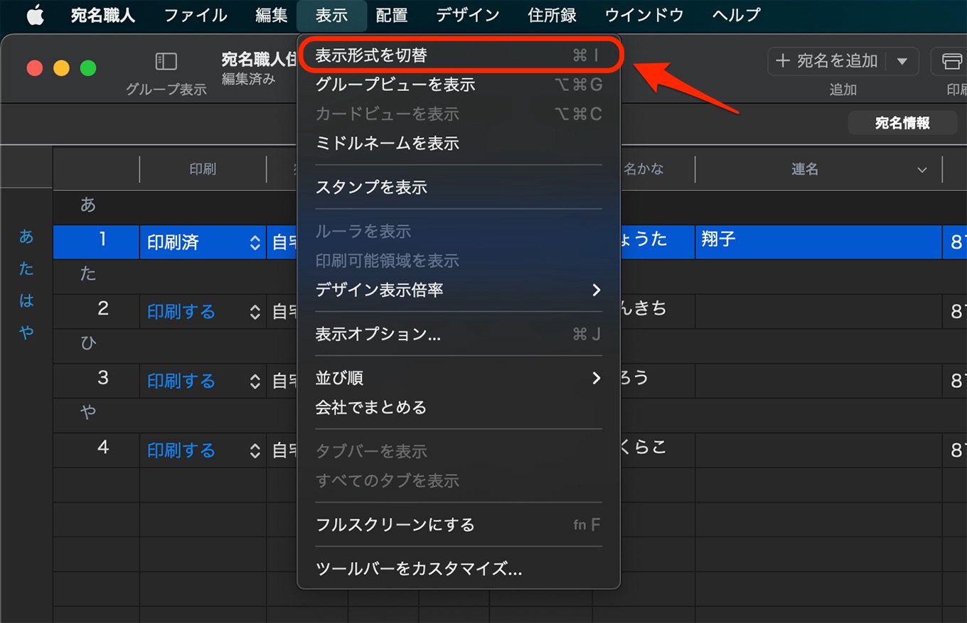Switch to the 宛名情報 tab
The image size is (967, 623).
point(902,123)
